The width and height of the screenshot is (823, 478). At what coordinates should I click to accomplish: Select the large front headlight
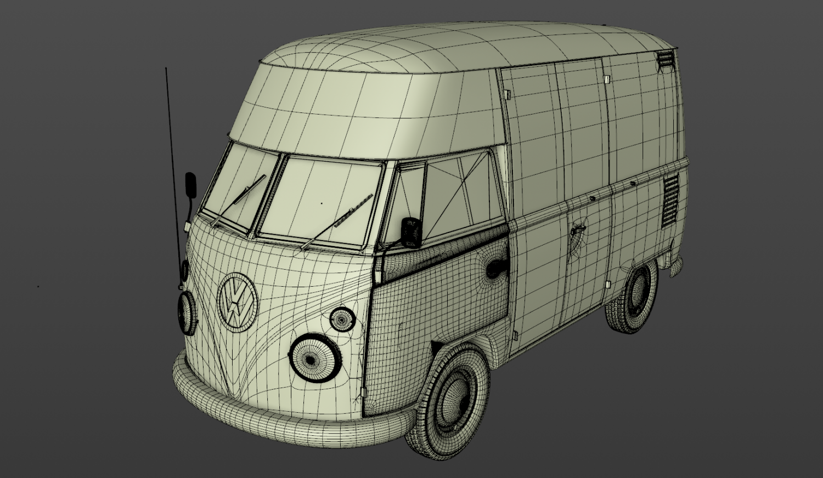(312, 358)
